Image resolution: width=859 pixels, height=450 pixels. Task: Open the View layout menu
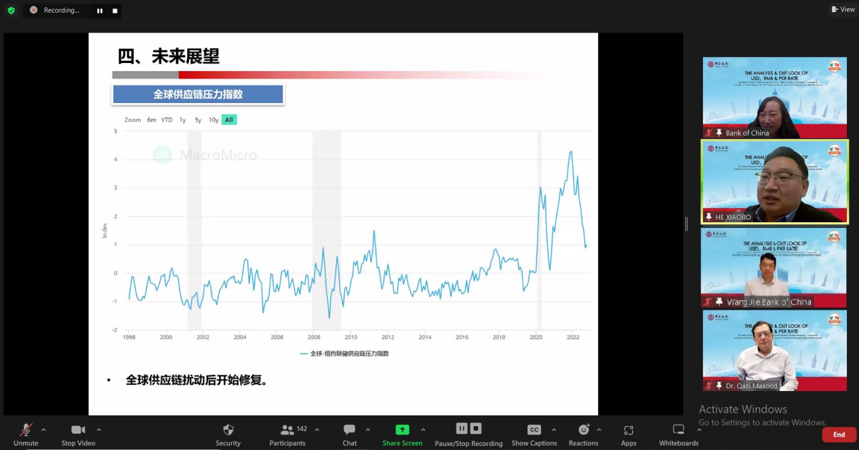[843, 9]
